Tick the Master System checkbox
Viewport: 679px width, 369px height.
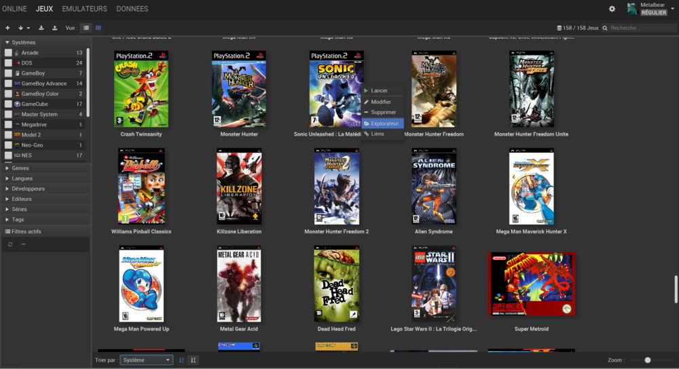click(8, 114)
